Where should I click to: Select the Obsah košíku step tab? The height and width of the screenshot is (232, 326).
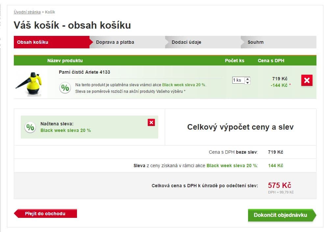tap(52, 42)
